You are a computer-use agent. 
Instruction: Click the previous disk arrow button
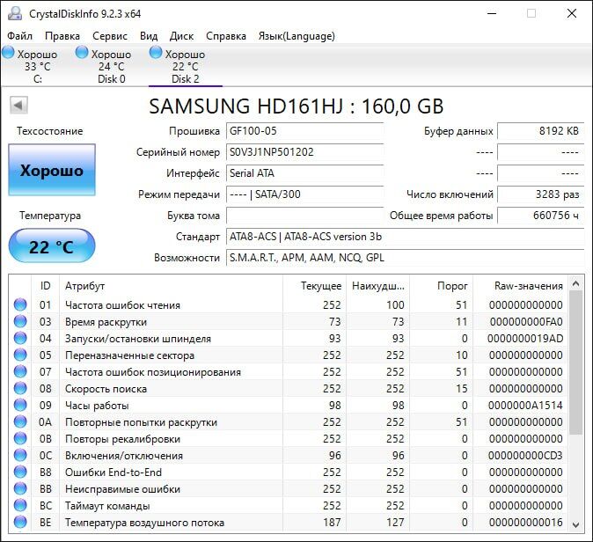tap(18, 106)
